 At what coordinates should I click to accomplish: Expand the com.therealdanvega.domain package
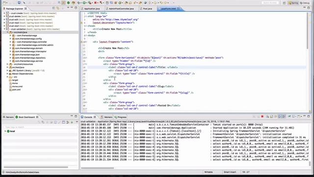click(10, 48)
